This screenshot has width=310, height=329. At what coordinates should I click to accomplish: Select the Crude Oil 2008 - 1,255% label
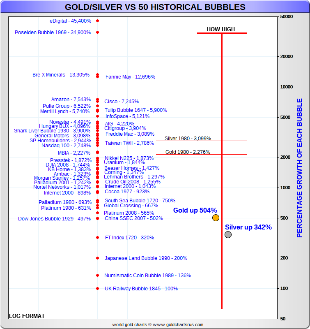point(133,182)
